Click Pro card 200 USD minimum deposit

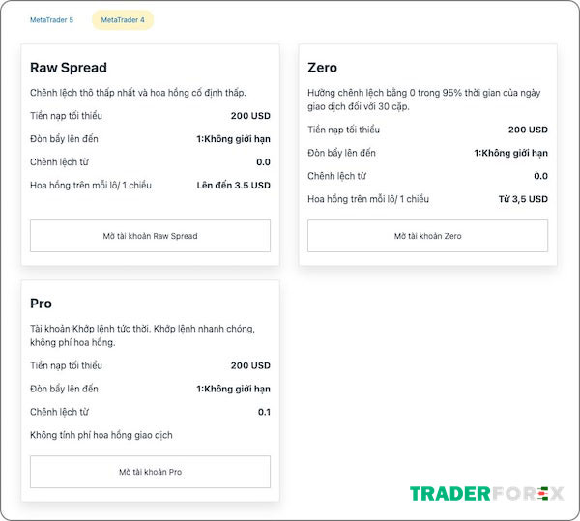pos(250,365)
